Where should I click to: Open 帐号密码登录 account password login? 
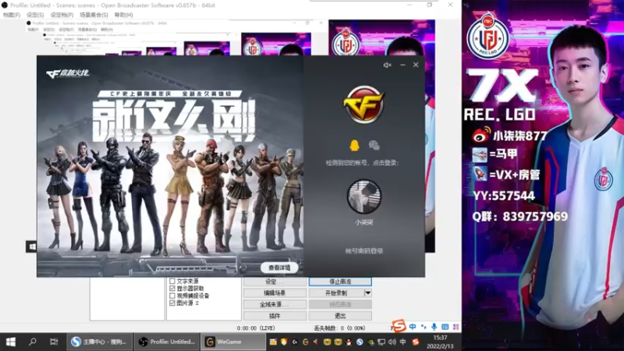[x=363, y=250]
